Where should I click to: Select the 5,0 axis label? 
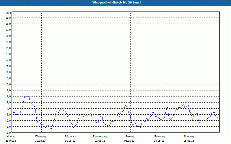tap(9, 103)
